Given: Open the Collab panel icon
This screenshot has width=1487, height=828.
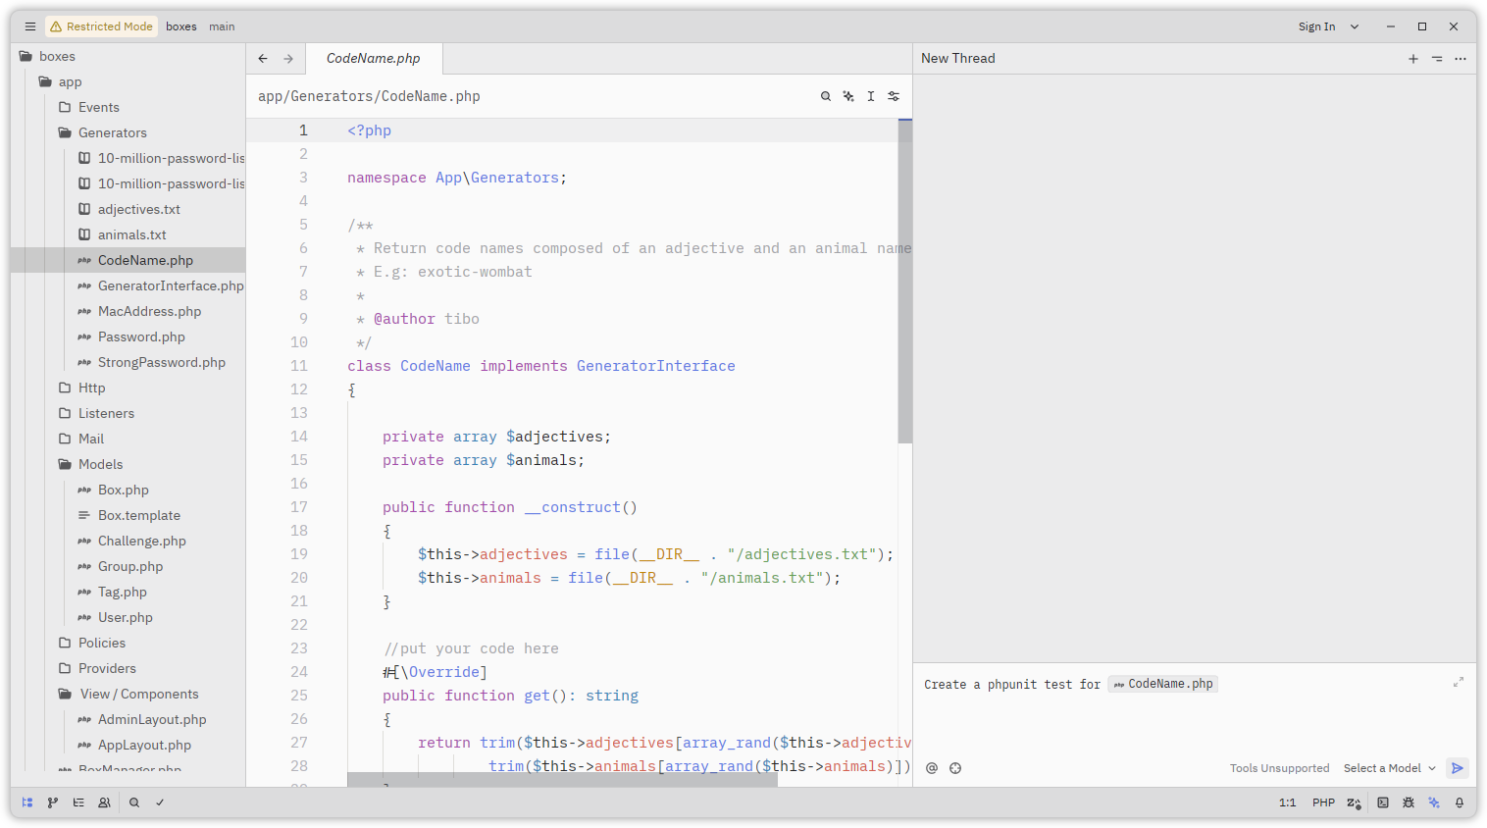Looking at the screenshot, I should click(x=104, y=802).
